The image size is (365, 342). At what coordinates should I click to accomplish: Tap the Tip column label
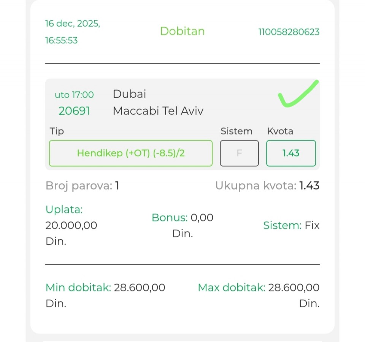(57, 131)
